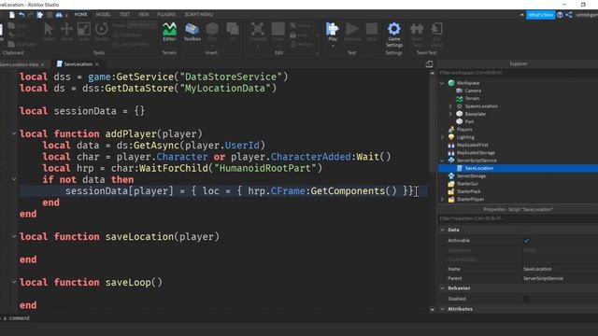This screenshot has width=598, height=336.
Task: Click the Play test button
Action: (x=333, y=31)
